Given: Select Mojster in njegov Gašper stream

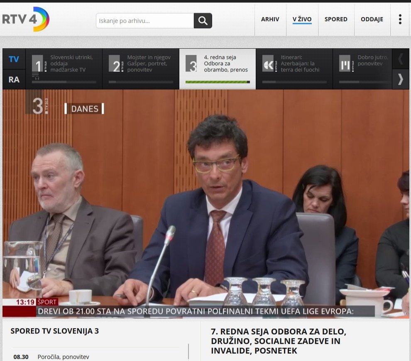Looking at the screenshot, I should click(x=141, y=69).
